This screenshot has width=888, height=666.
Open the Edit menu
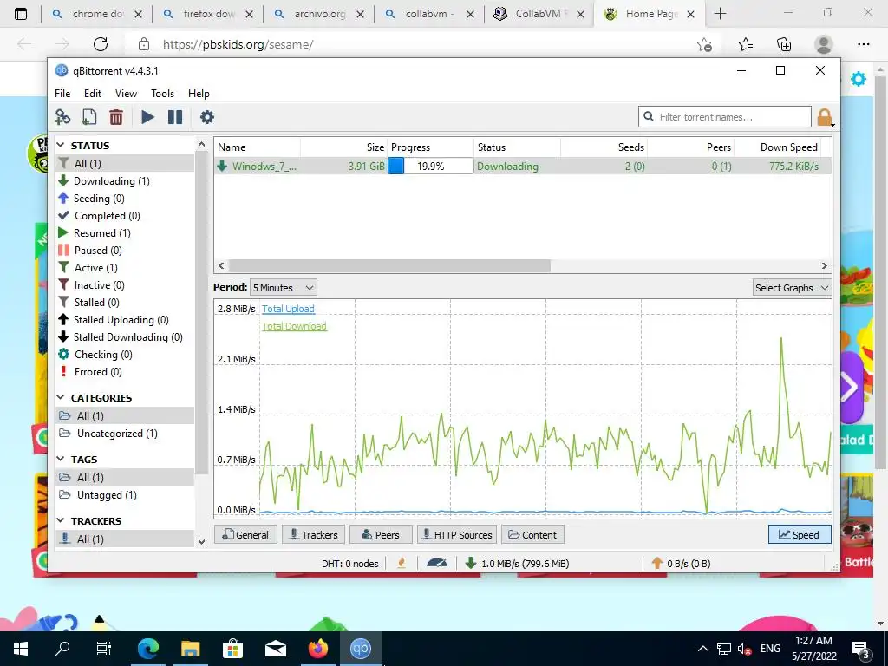(x=92, y=94)
